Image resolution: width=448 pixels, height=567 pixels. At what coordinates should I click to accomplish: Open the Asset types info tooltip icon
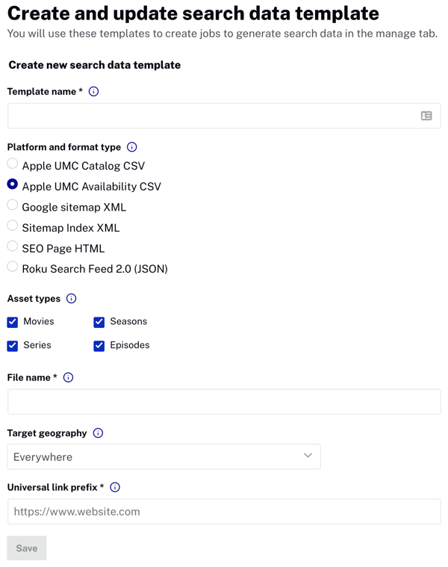[72, 299]
